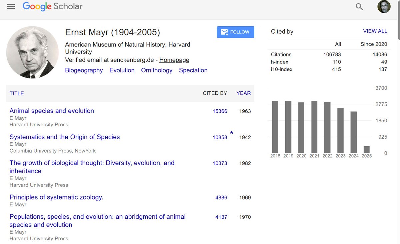This screenshot has width=400, height=244.
Task: Open 'The growth of biological thought' article
Action: pos(92,167)
